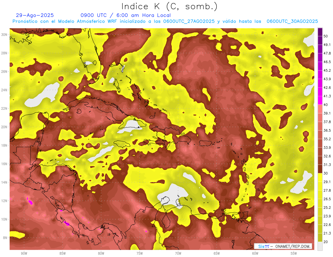Click the 20N latitude label
The height and width of the screenshot is (257, 333).
(x=4, y=127)
